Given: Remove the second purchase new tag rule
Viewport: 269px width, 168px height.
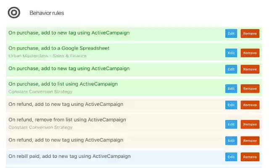Looking at the screenshot, I should (250, 69).
